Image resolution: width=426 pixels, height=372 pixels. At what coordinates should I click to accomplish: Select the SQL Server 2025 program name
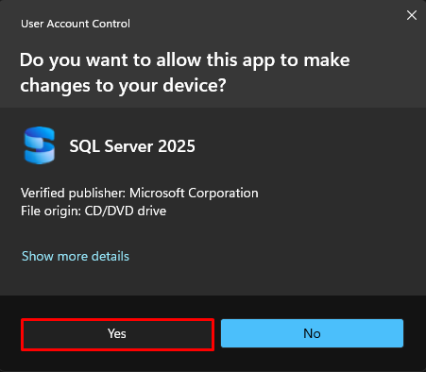click(x=132, y=146)
